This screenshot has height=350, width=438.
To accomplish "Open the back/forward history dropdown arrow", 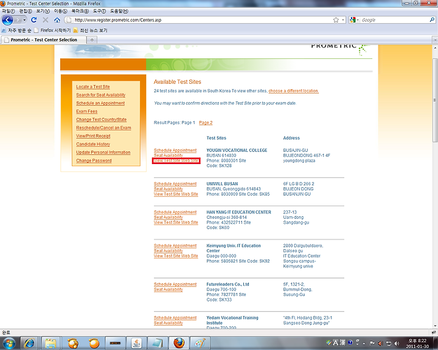I will pos(24,20).
